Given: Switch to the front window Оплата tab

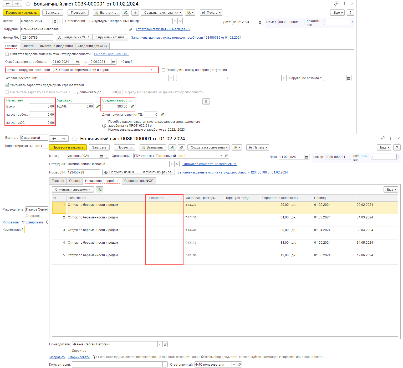Looking at the screenshot, I should (75, 181).
